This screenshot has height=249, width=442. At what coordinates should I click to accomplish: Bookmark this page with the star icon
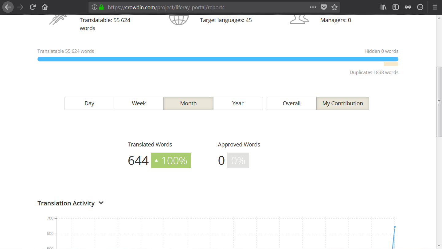(x=334, y=7)
